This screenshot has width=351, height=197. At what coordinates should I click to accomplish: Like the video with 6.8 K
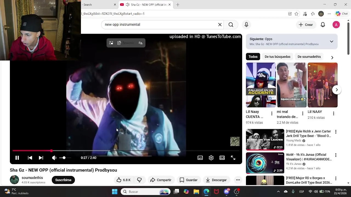[123, 180]
